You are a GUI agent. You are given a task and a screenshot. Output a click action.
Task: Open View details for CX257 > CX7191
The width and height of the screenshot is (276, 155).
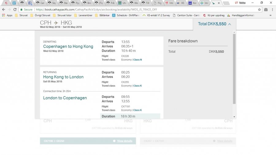coord(224,141)
